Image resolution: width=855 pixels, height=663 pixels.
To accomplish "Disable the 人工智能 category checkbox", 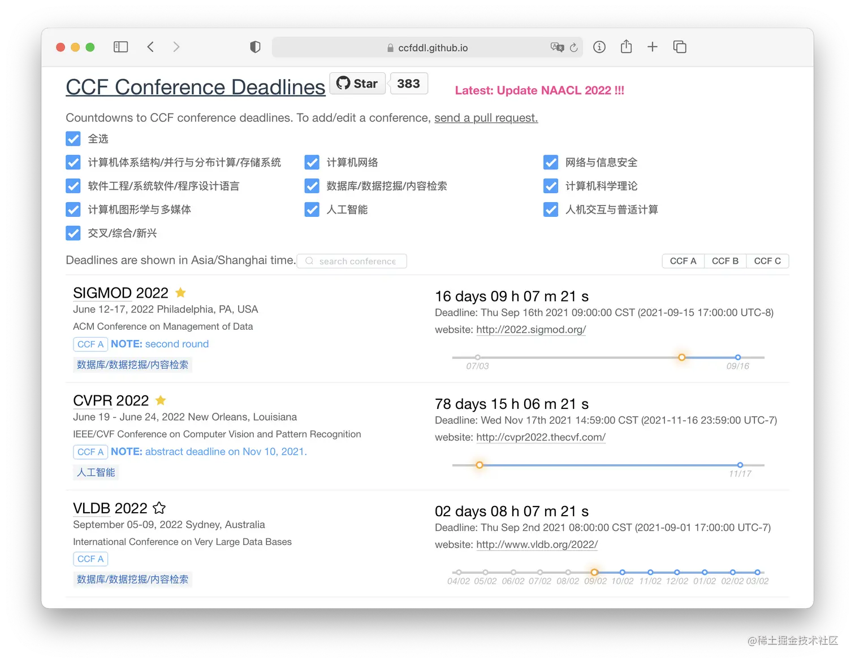I will point(312,210).
